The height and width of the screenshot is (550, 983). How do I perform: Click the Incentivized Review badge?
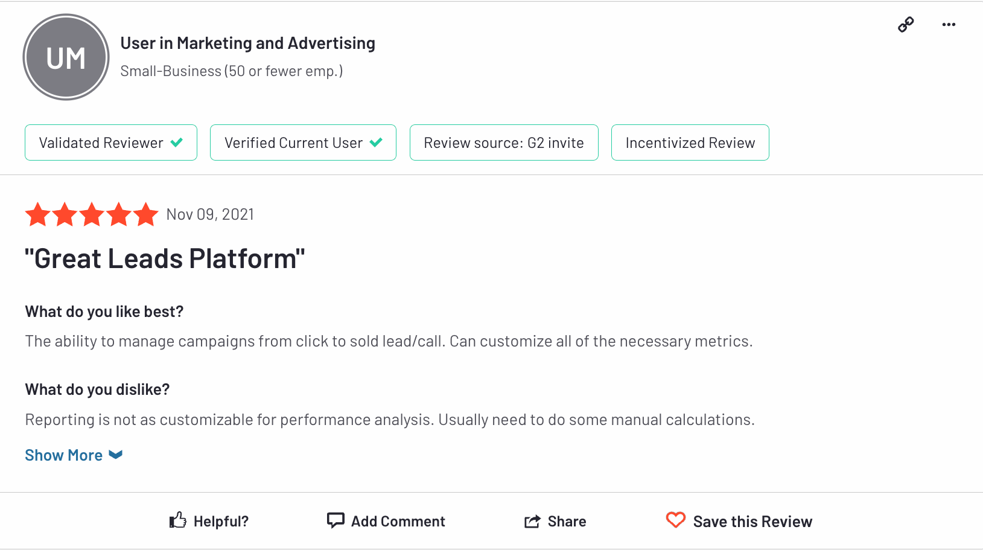coord(690,142)
